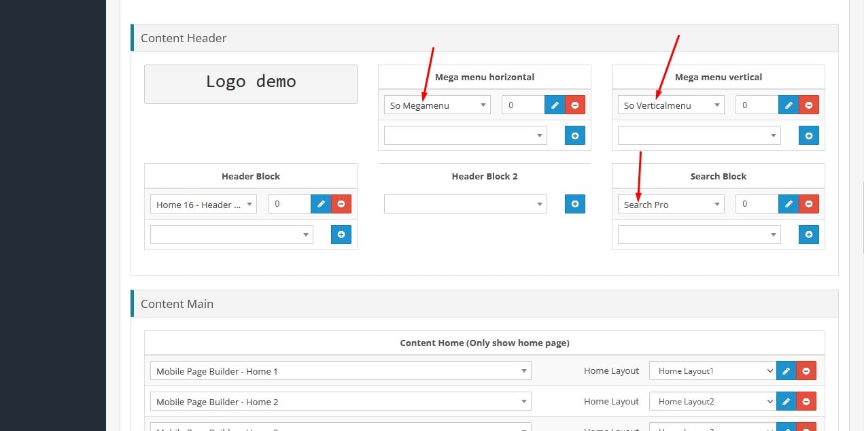Viewport: 864px width, 431px height.
Task: Edit the Mobile Page Builder - Home 2 row
Action: pyautogui.click(x=786, y=401)
